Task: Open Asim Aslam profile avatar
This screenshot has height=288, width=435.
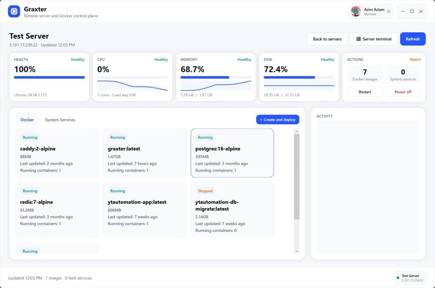Action: (x=356, y=11)
